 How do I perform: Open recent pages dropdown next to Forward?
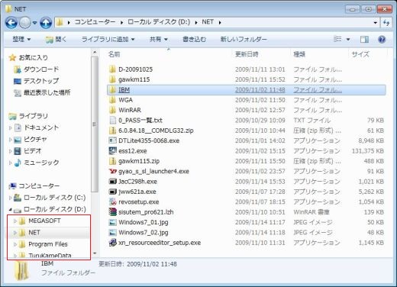point(34,23)
